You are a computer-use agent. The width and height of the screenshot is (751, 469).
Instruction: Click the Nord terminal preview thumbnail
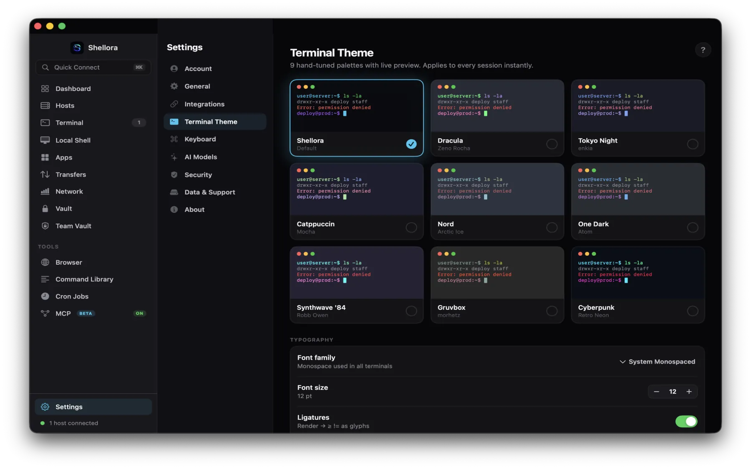pyautogui.click(x=497, y=189)
